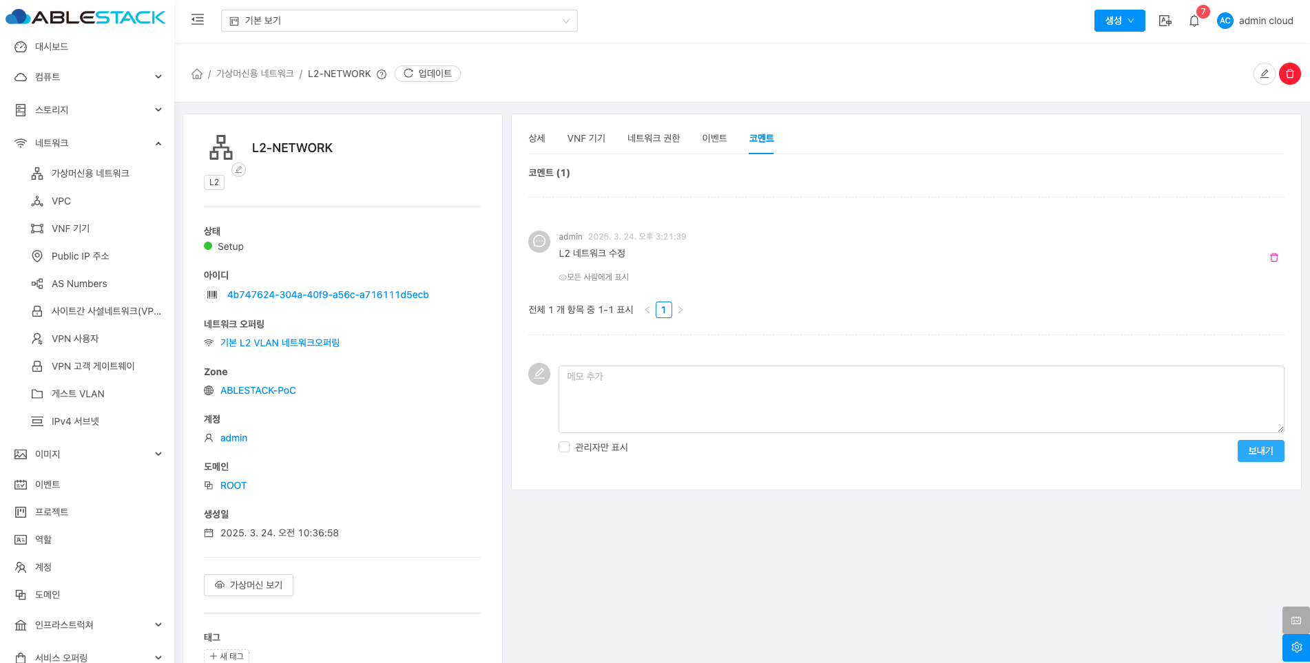Click the 가상머신 보기 button
The height and width of the screenshot is (663, 1310).
(249, 585)
